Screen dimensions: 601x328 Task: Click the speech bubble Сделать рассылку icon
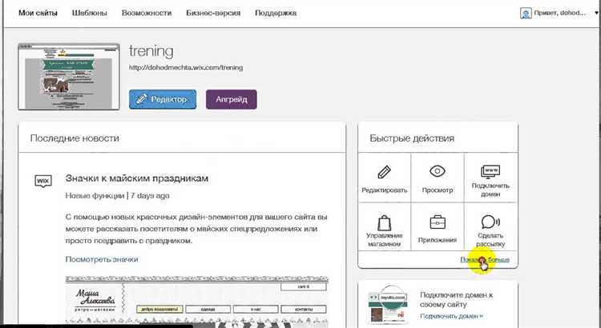(490, 222)
